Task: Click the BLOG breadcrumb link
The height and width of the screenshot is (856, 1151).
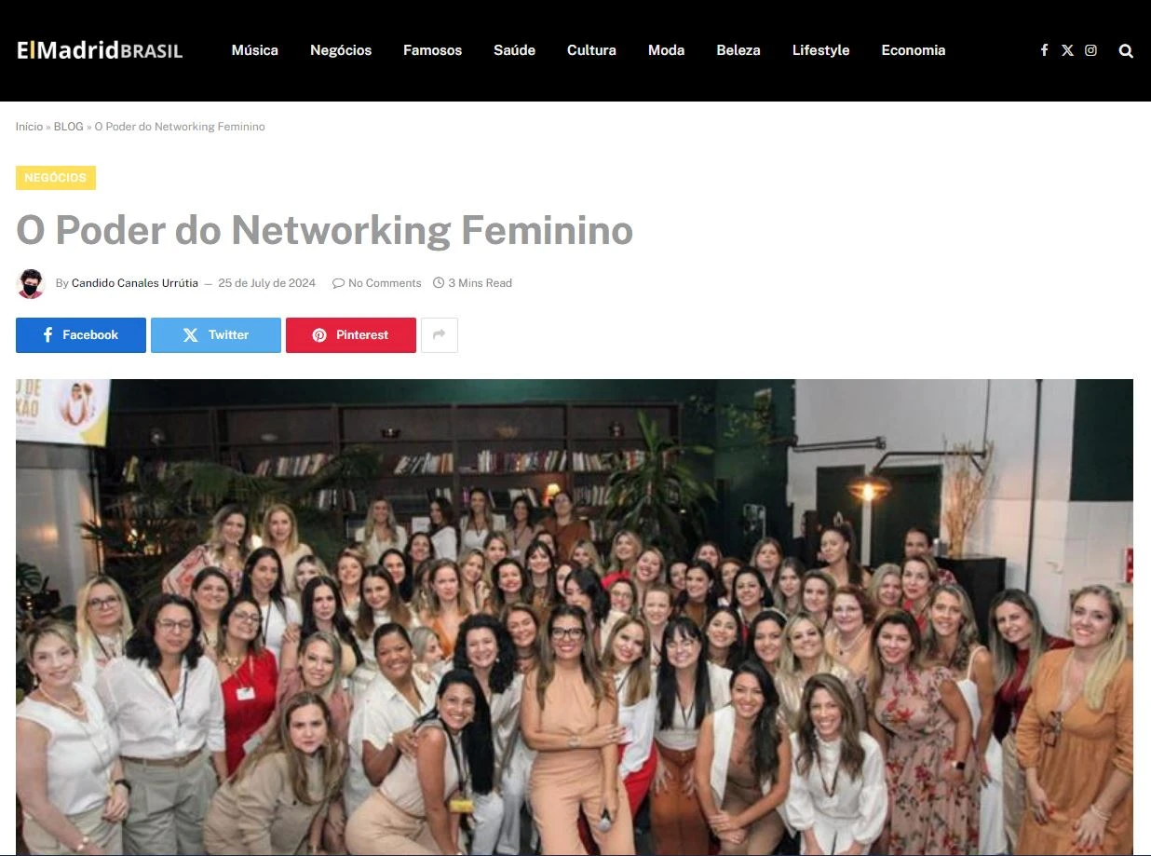Action: (69, 127)
